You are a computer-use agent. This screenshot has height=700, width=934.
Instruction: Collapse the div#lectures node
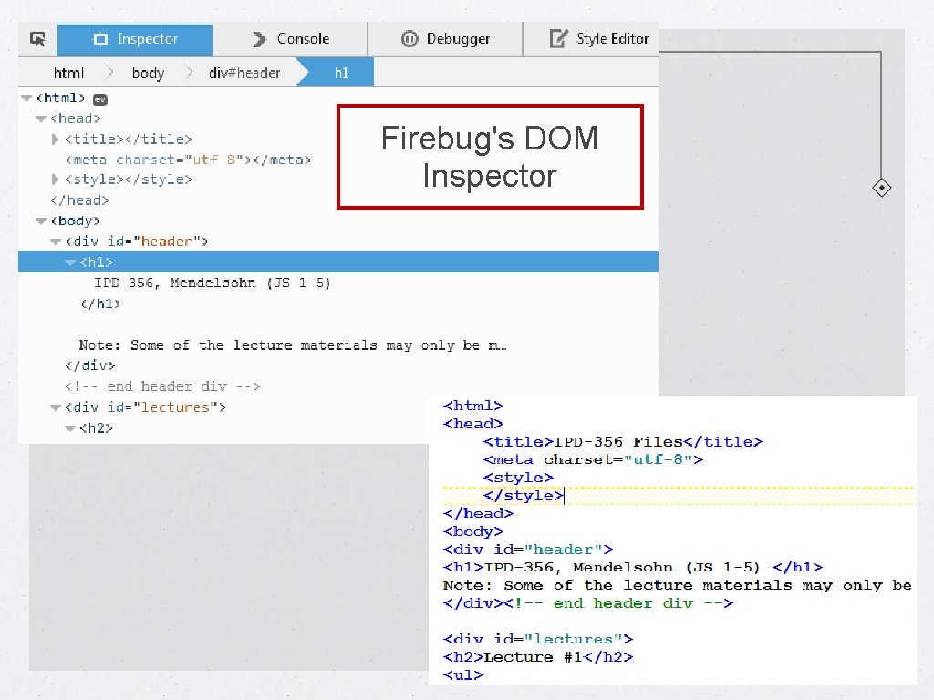coord(56,407)
